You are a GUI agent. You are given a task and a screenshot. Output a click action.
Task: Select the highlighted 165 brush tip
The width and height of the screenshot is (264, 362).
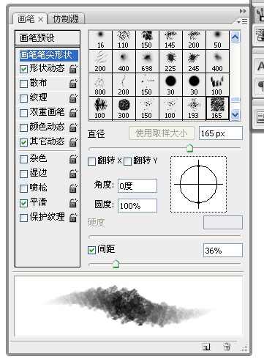point(217,108)
